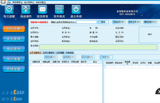Open the 商品管理(X) menu
Viewport: 160px width, 103px height.
click(x=18, y=2)
